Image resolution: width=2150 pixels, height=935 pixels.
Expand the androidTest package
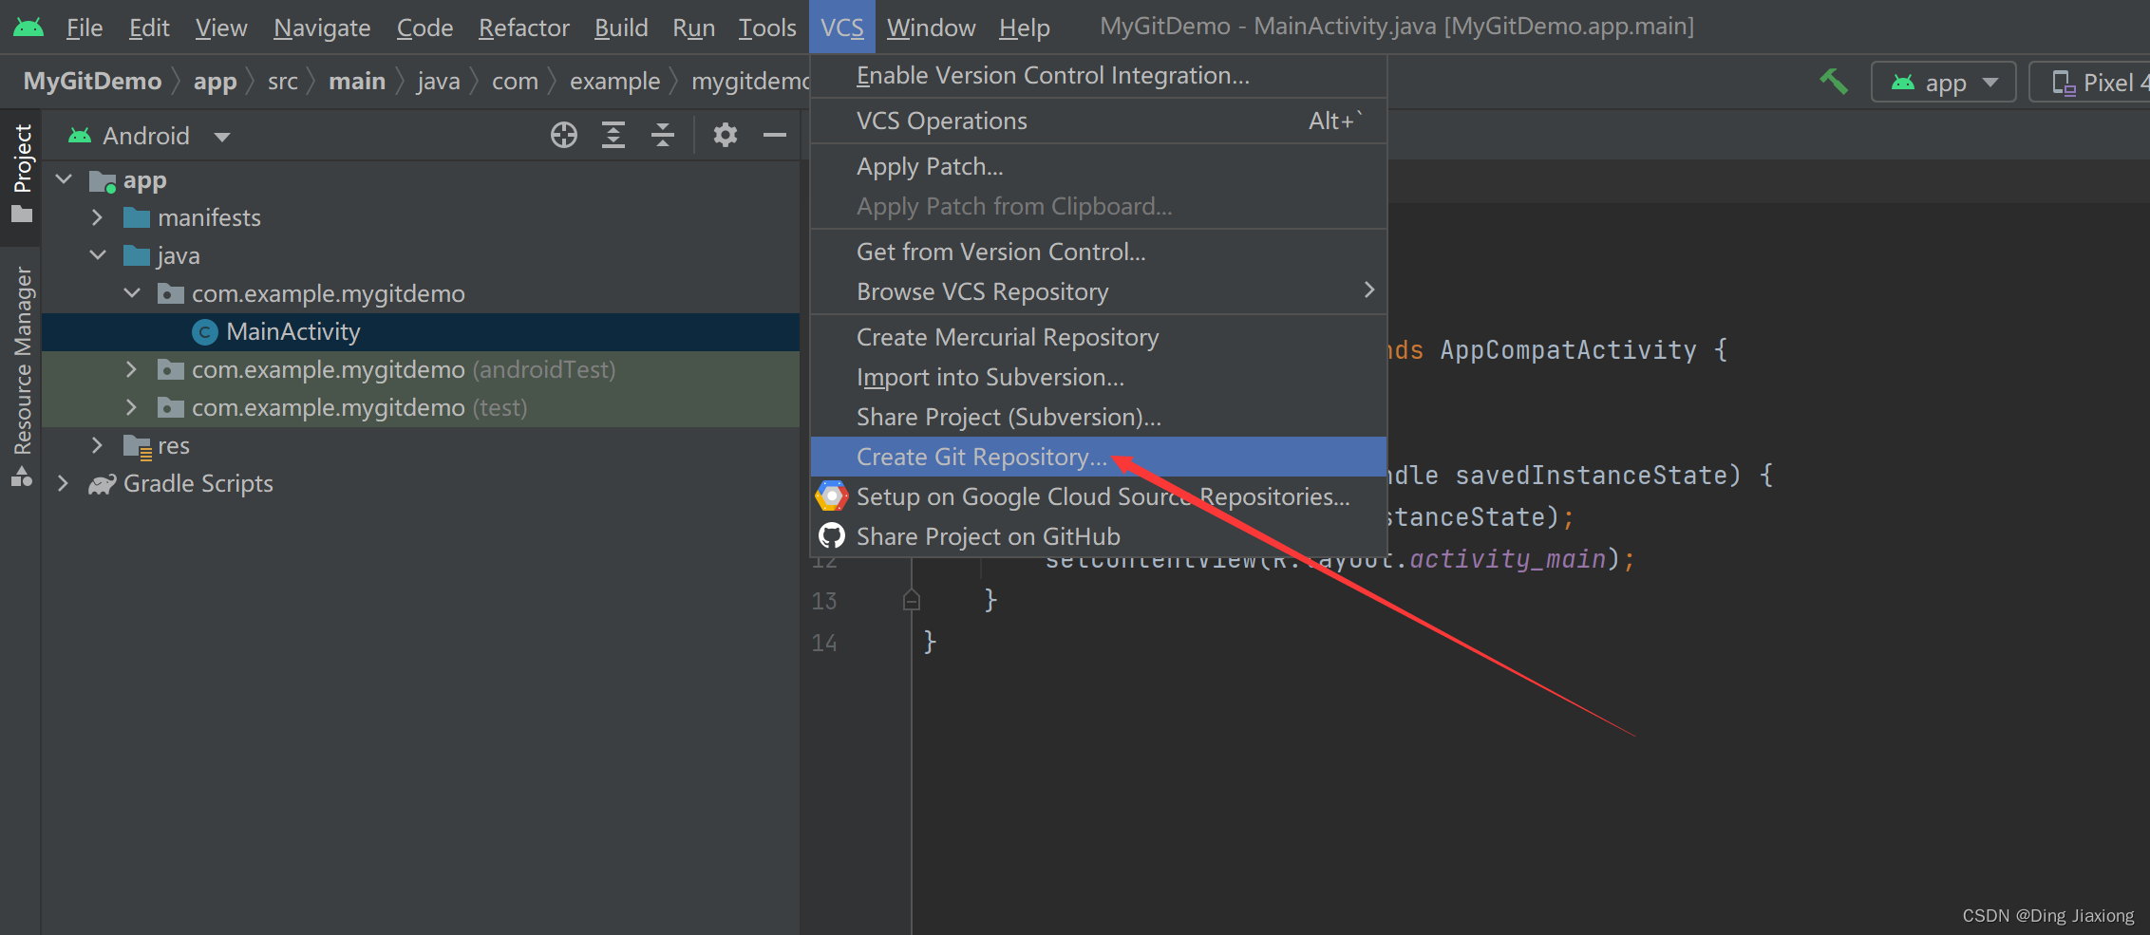coord(131,369)
